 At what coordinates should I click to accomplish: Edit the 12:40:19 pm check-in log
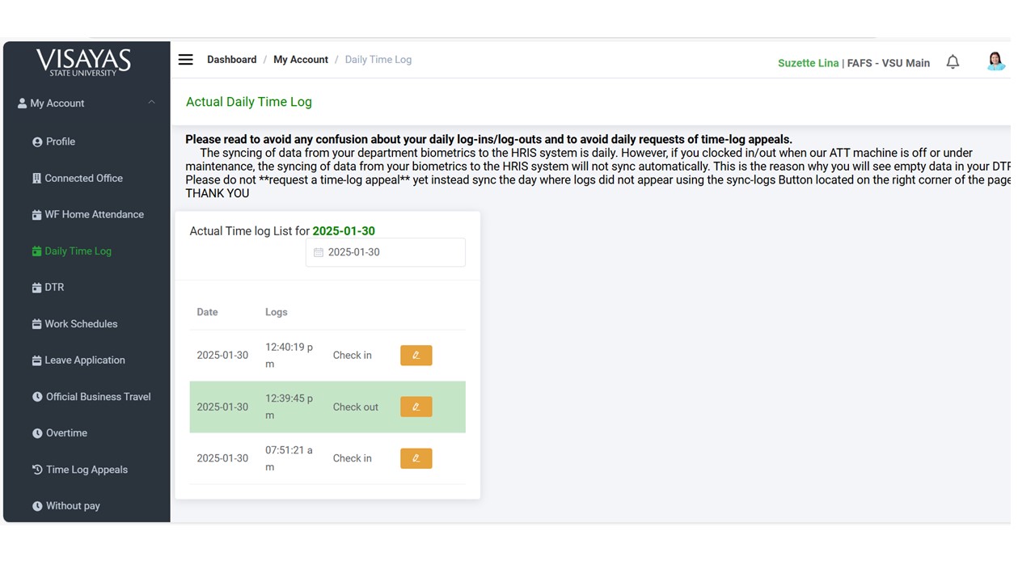[416, 356]
